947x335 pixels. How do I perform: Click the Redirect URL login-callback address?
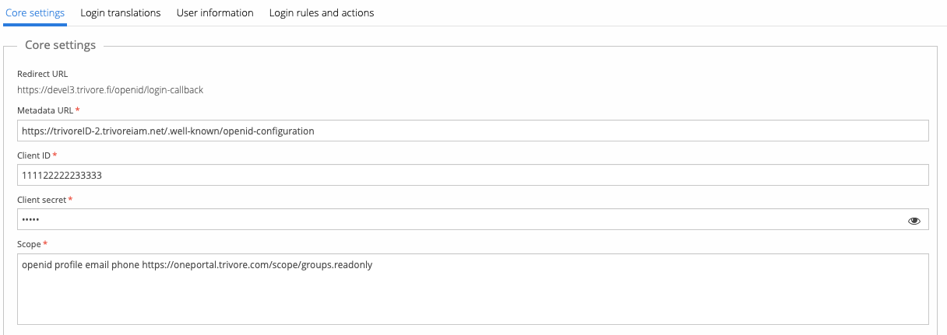click(110, 90)
